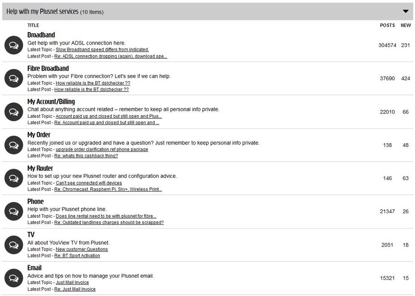Click the Fibre Broadband forum chat icon
This screenshot has width=415, height=296.
pos(13,78)
